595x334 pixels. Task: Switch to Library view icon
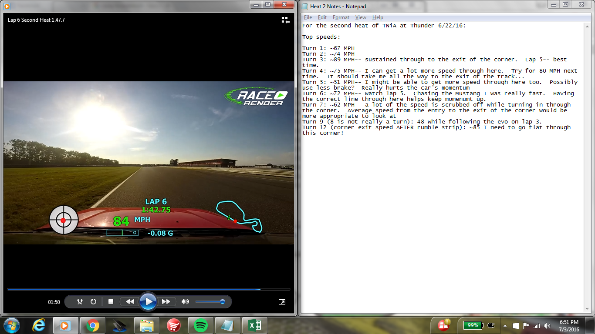(x=285, y=20)
